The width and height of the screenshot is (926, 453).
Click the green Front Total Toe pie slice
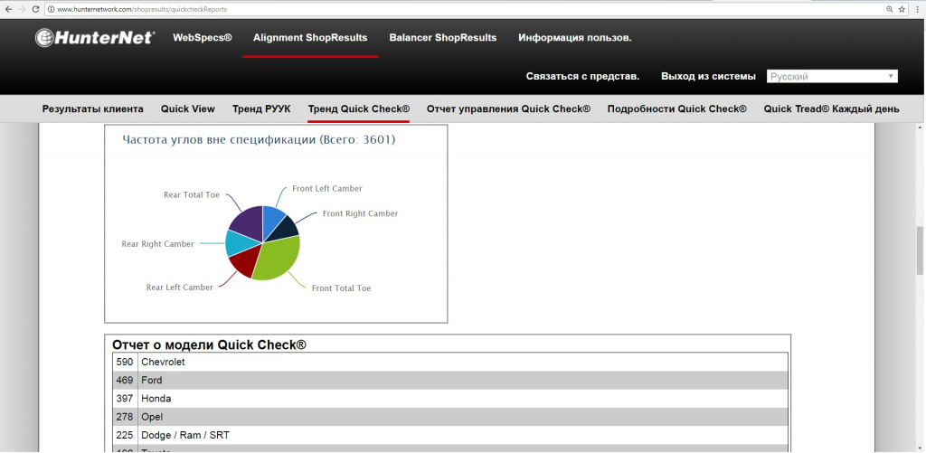[279, 255]
